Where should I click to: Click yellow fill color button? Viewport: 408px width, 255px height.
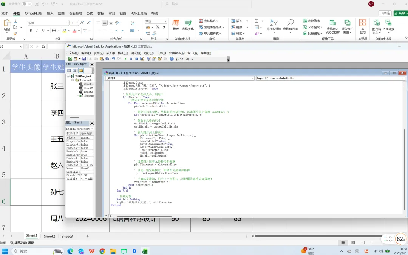65,31
